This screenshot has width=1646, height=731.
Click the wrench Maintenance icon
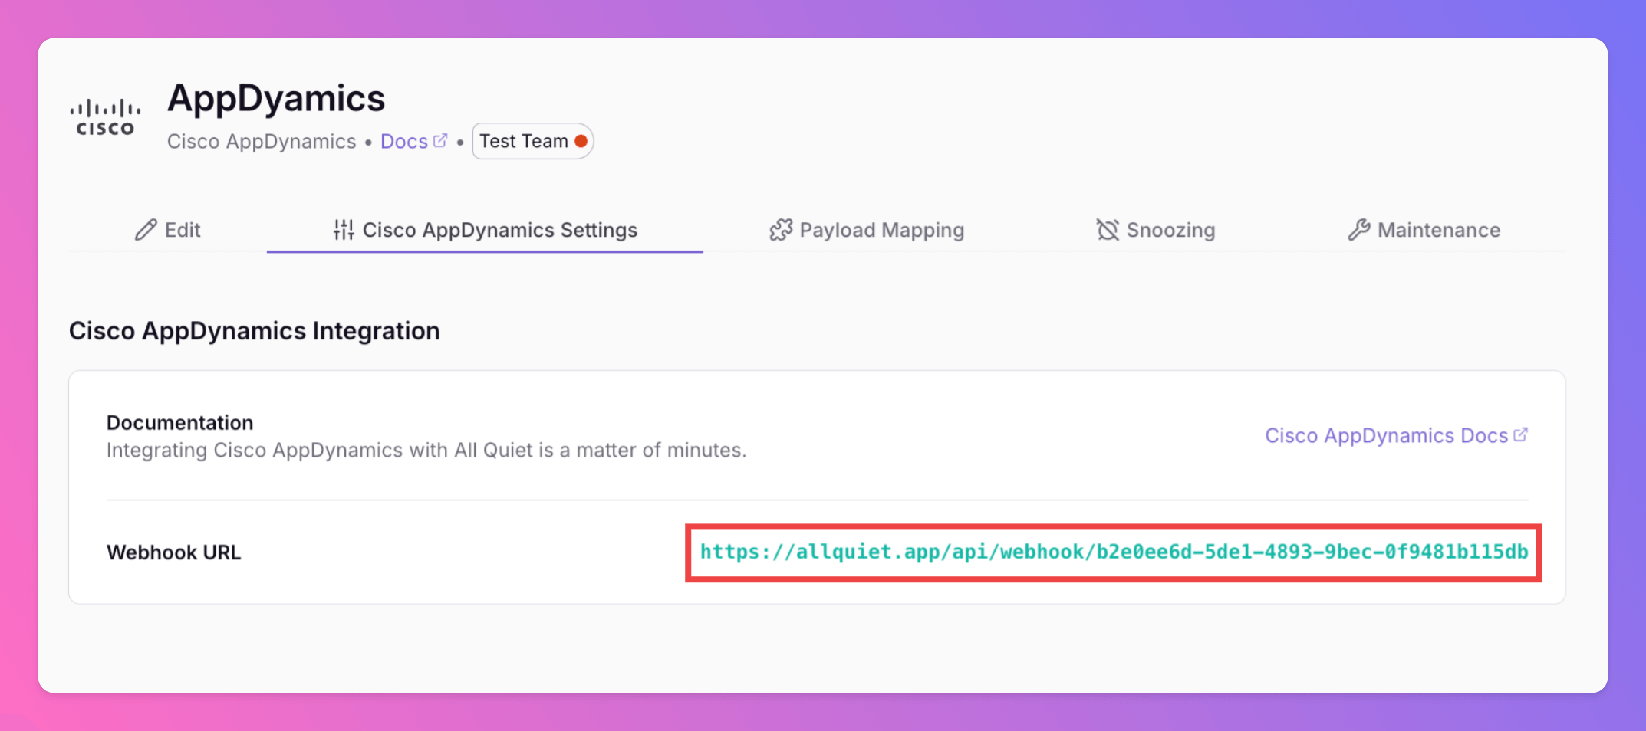[1359, 230]
